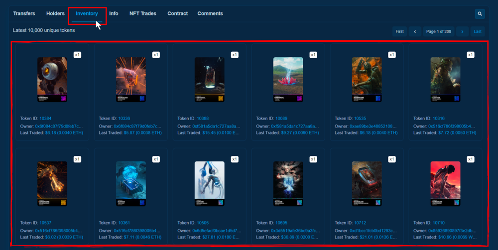This screenshot has height=250, width=498.
Task: Switch to the Holders tab
Action: click(55, 13)
